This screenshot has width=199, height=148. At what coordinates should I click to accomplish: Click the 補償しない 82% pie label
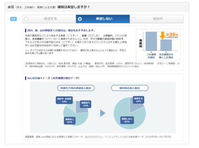pos(127,120)
